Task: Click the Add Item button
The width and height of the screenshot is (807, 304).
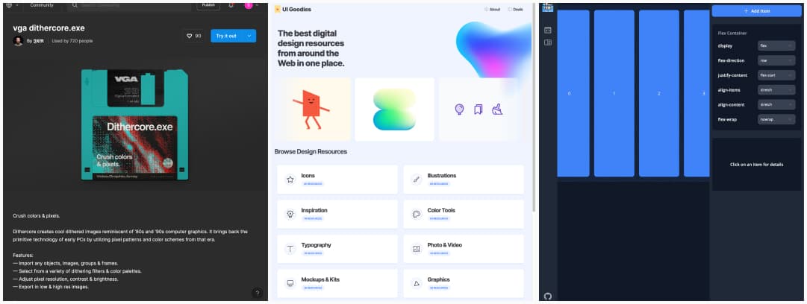Action: [756, 10]
